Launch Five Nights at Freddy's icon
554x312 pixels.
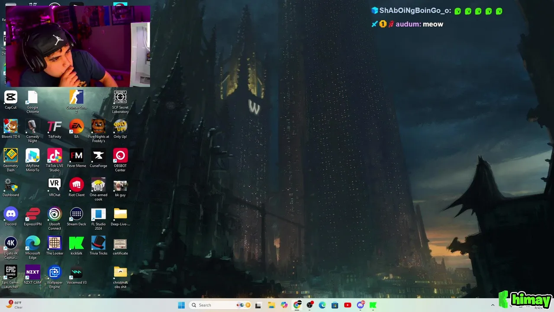[98, 131]
